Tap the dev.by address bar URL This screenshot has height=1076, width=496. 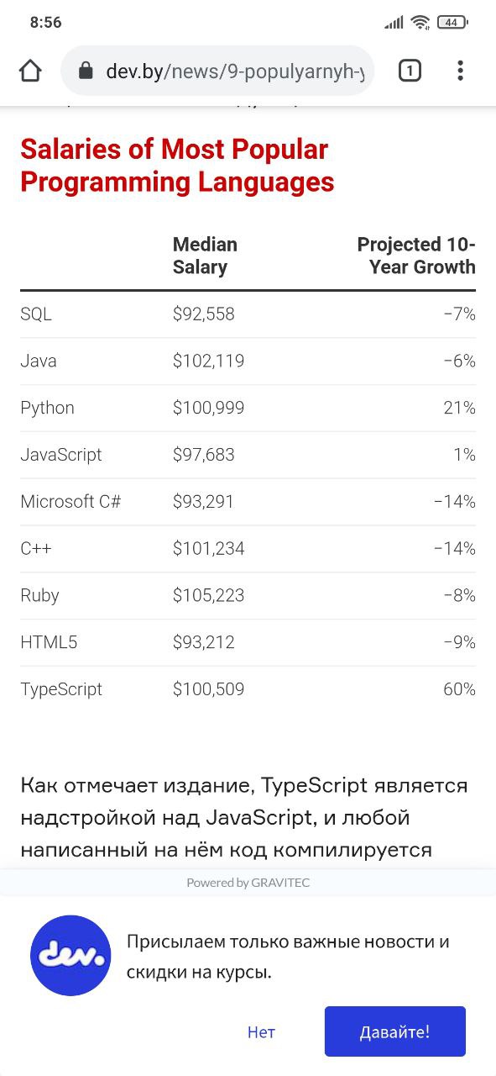[235, 71]
